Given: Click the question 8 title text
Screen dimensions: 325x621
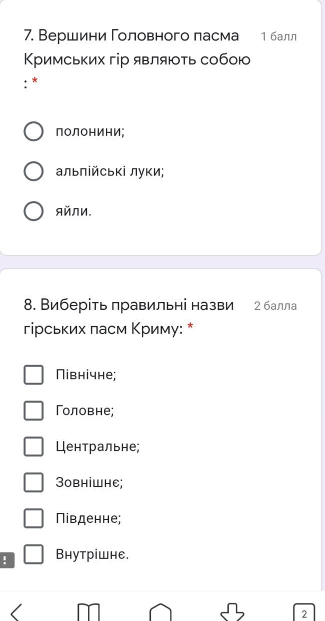Looking at the screenshot, I should [129, 316].
